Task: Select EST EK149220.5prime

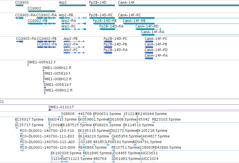Action: (x=82, y=139)
